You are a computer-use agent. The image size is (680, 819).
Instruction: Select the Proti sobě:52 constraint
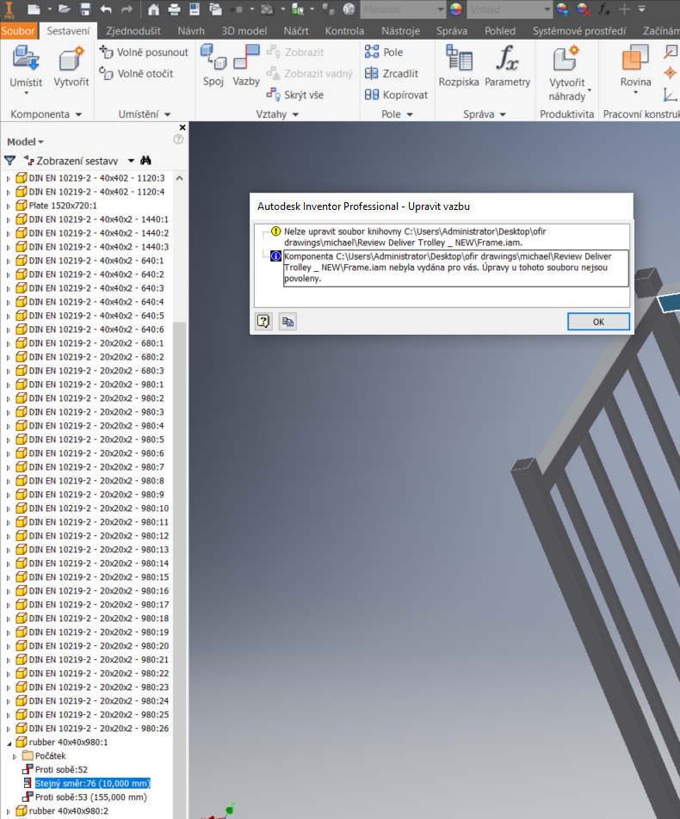coord(61,770)
